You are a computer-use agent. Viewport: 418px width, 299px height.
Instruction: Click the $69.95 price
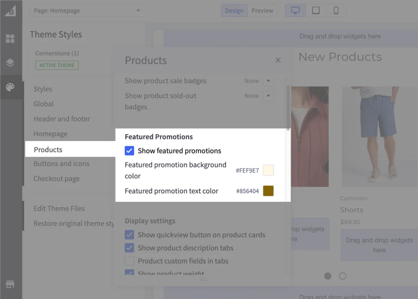click(350, 222)
